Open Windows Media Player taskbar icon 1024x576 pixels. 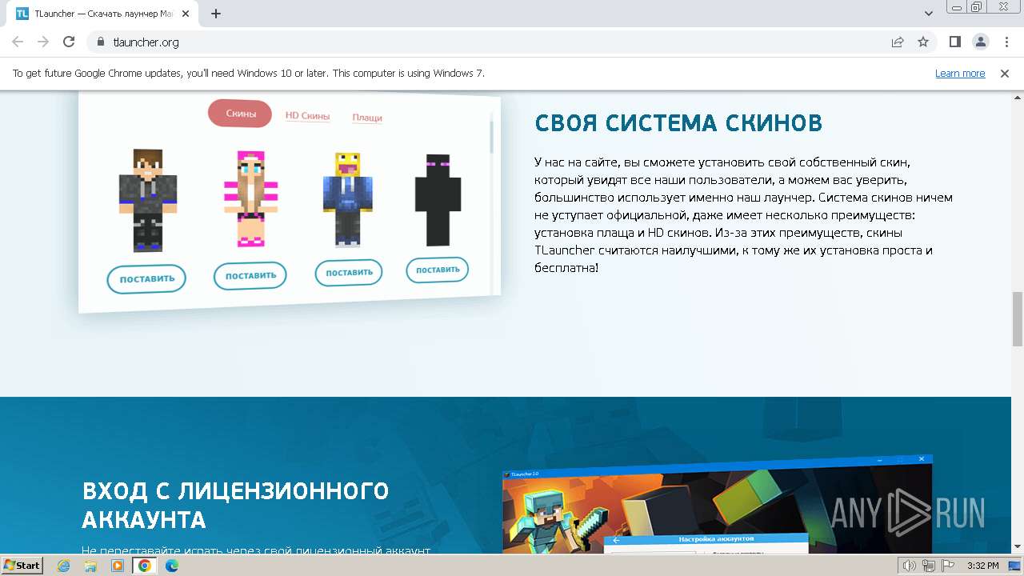tap(118, 566)
